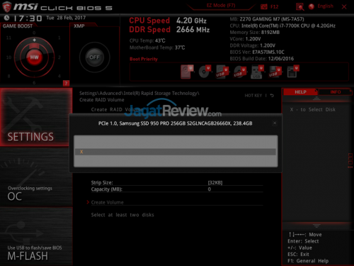Screen dimensions: 354x266
Task: Close the disk selection dialog
Action: (275, 123)
